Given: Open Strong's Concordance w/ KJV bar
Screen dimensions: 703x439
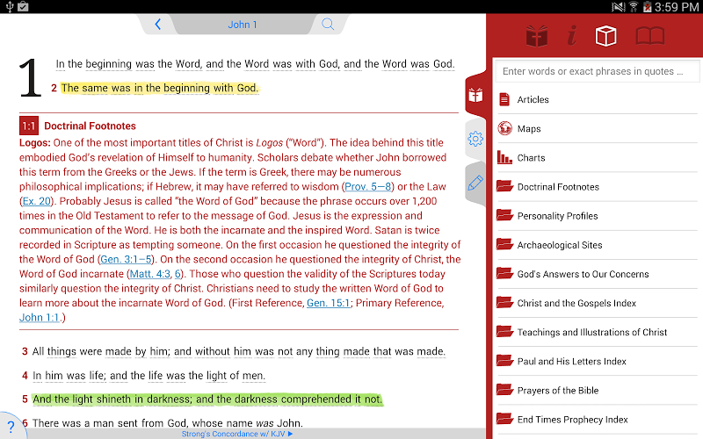Looking at the screenshot, I should point(237,434).
